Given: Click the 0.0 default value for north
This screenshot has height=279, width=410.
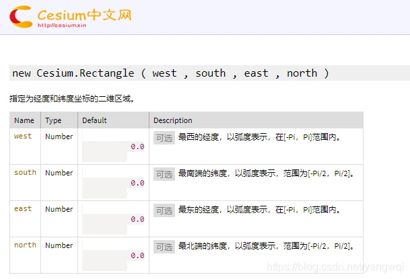Looking at the screenshot, I should click(x=137, y=255).
